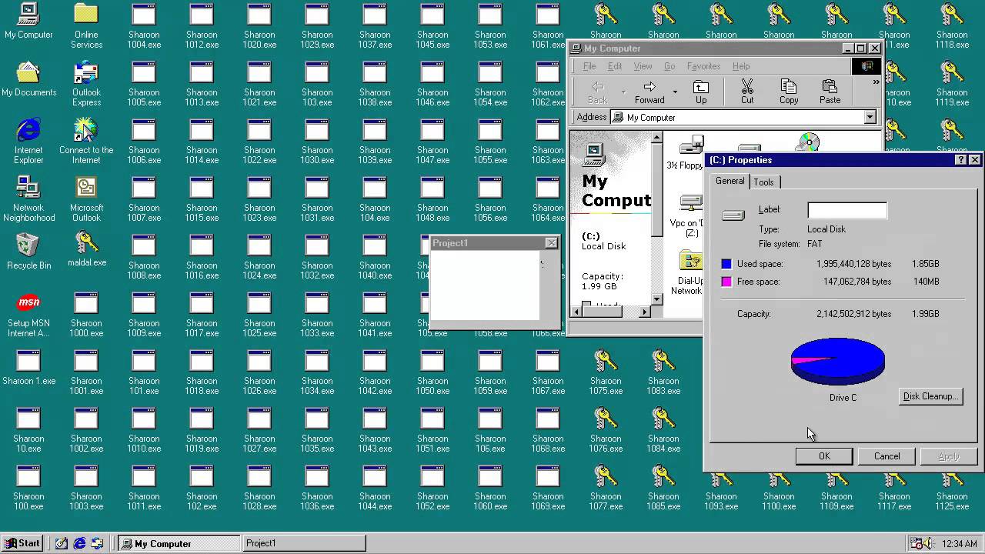985x554 pixels.
Task: Click the blue Used space swatch
Action: click(726, 264)
